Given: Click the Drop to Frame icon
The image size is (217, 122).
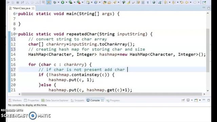Looking at the screenshot, I should coord(43,2).
